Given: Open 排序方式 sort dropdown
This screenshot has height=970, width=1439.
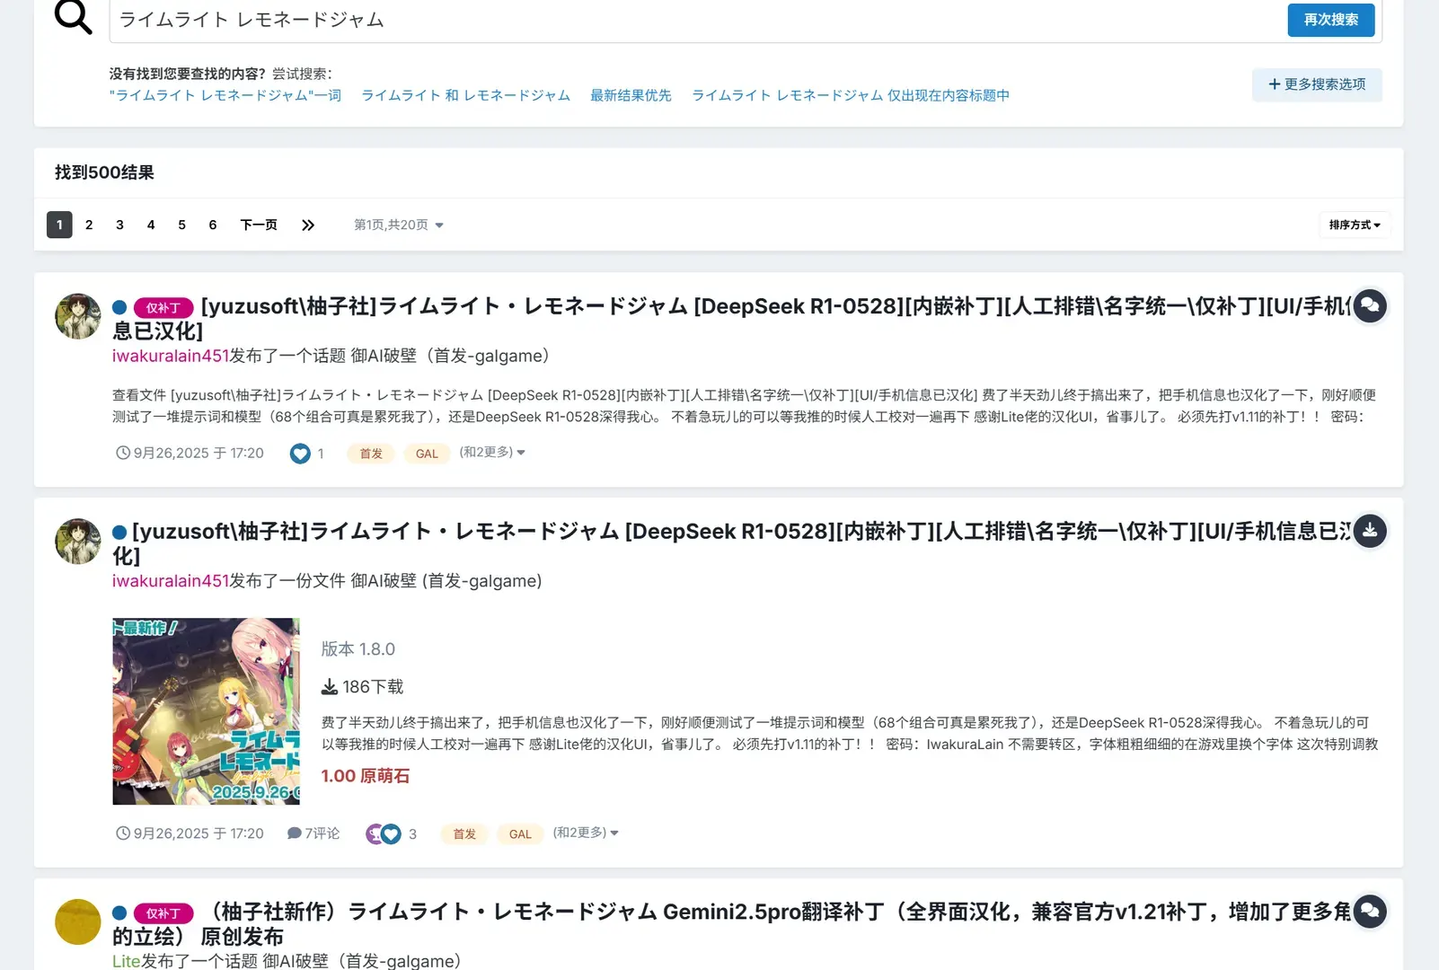Looking at the screenshot, I should (x=1355, y=225).
